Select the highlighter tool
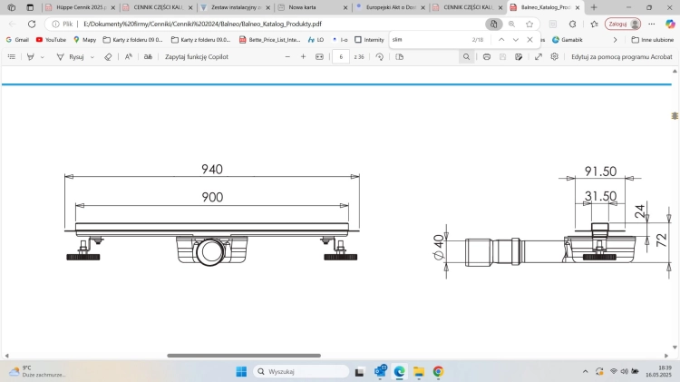Screen dimensions: 680x382 tap(30, 57)
